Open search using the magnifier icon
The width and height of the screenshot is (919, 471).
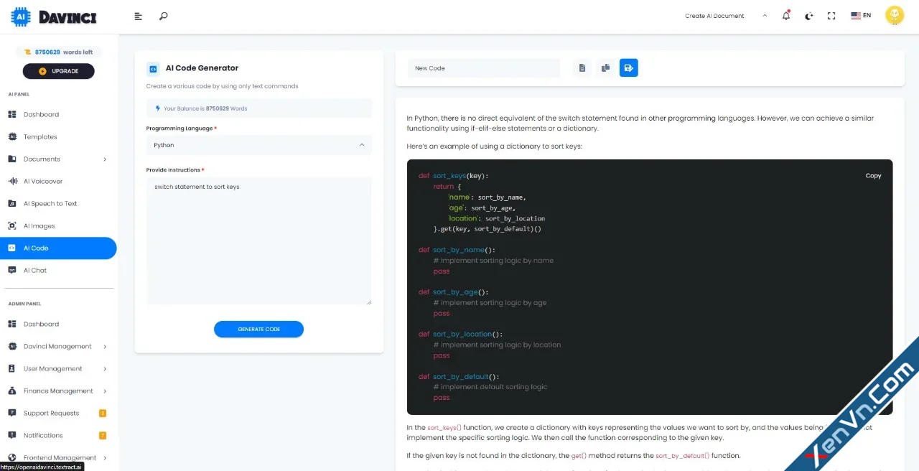tap(163, 15)
